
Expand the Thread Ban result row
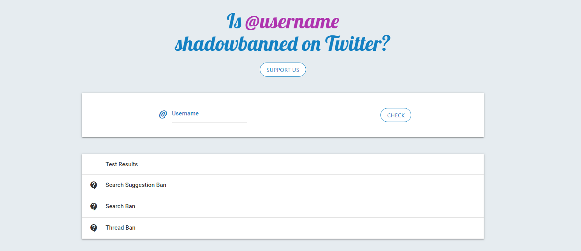(x=283, y=228)
